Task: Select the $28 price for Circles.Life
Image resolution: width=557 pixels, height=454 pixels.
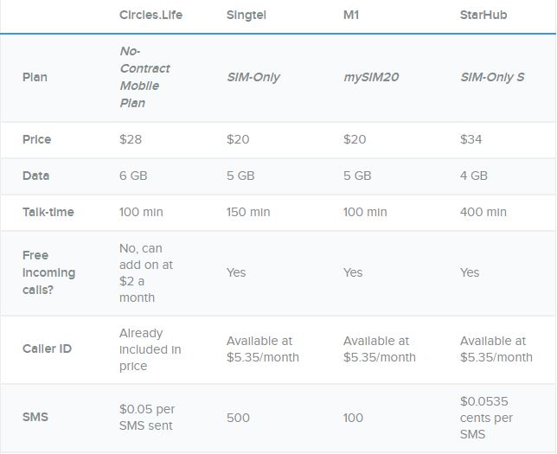Action: pos(131,139)
